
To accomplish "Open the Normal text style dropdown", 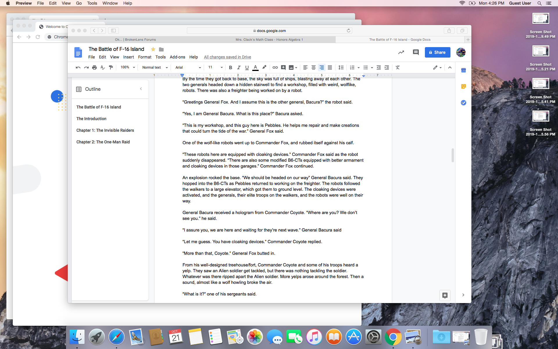I will (155, 67).
